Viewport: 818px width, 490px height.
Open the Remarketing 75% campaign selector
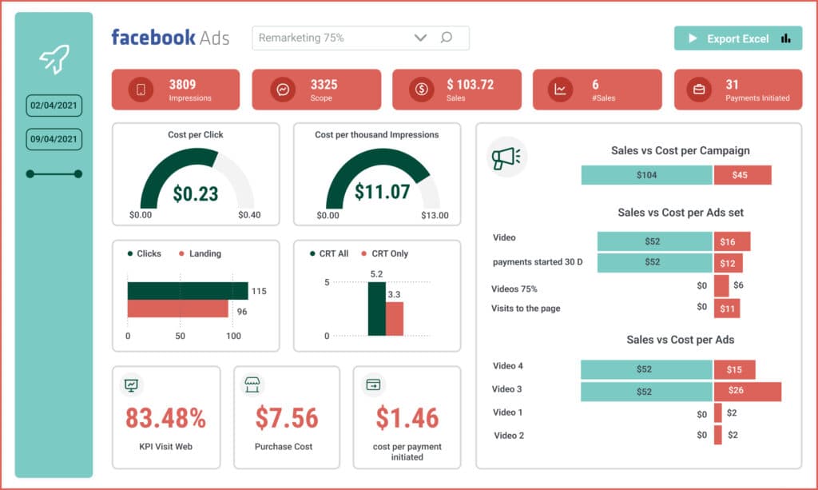click(360, 38)
